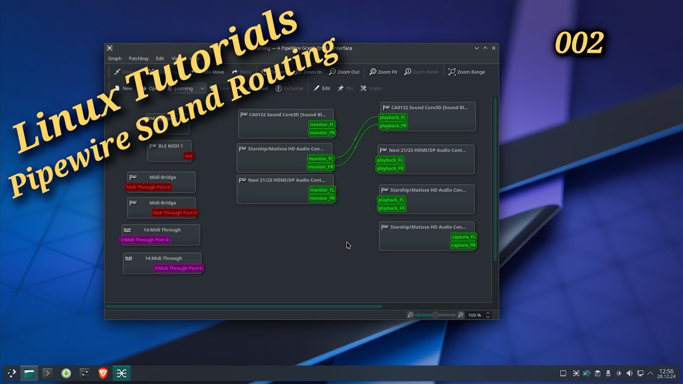Select left CA0132 Sound Core3D node title
Screen dimensions: 683x384
coord(287,115)
